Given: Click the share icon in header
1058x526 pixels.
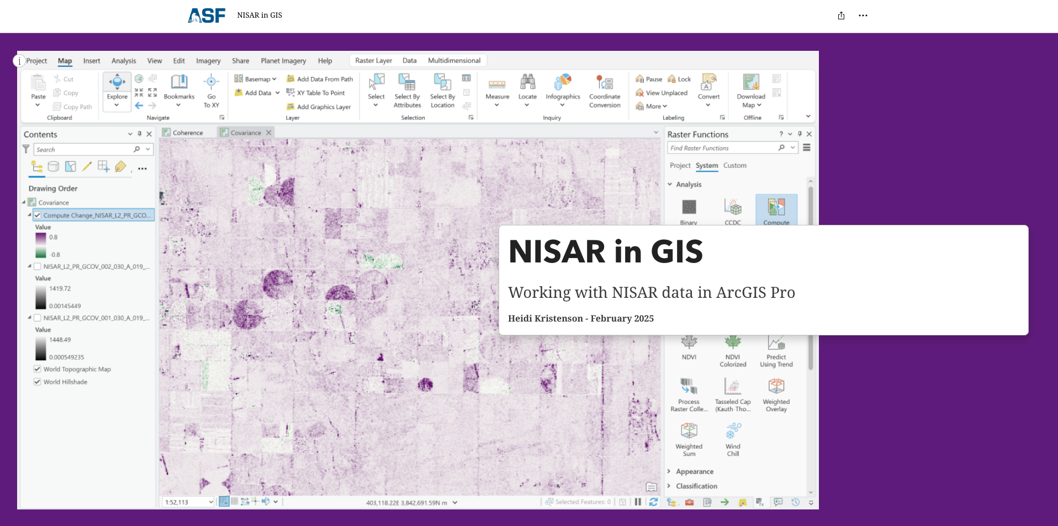Looking at the screenshot, I should 841,15.
